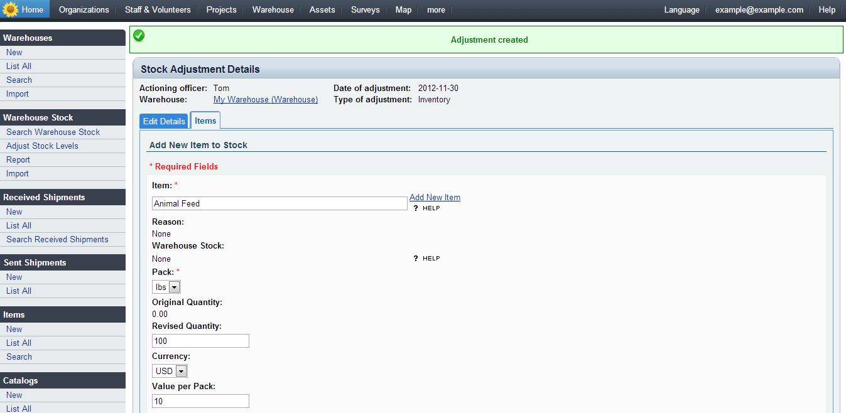Screen dimensions: 846x413
Task: Open the Staff & Volunteers menu
Action: (x=158, y=9)
